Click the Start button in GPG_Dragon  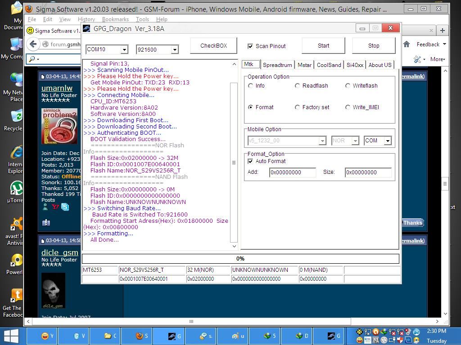point(323,45)
